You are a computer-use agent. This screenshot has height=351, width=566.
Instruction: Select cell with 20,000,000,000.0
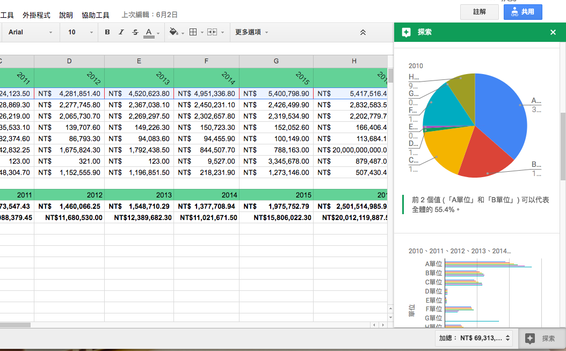coord(351,150)
